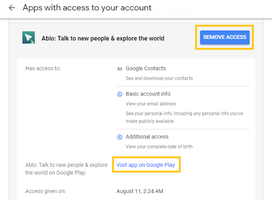Click the back arrow icon

[x=11, y=8]
